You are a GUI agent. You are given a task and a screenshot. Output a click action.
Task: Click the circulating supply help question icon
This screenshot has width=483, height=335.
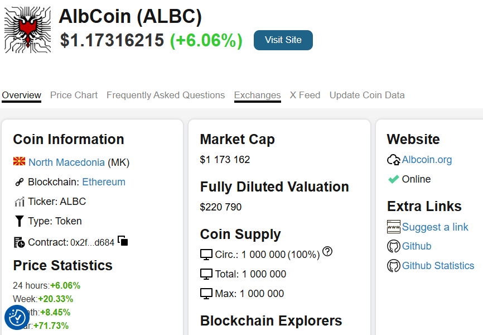click(327, 252)
